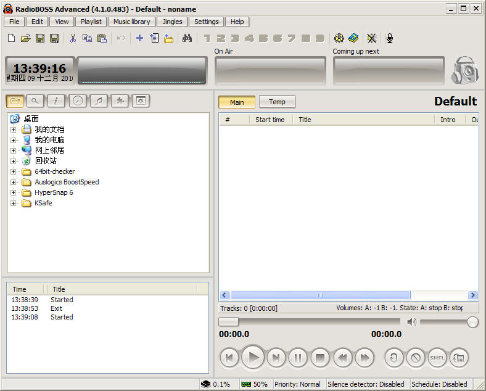The width and height of the screenshot is (486, 391).
Task: Open the music note panel icon
Action: tap(99, 101)
